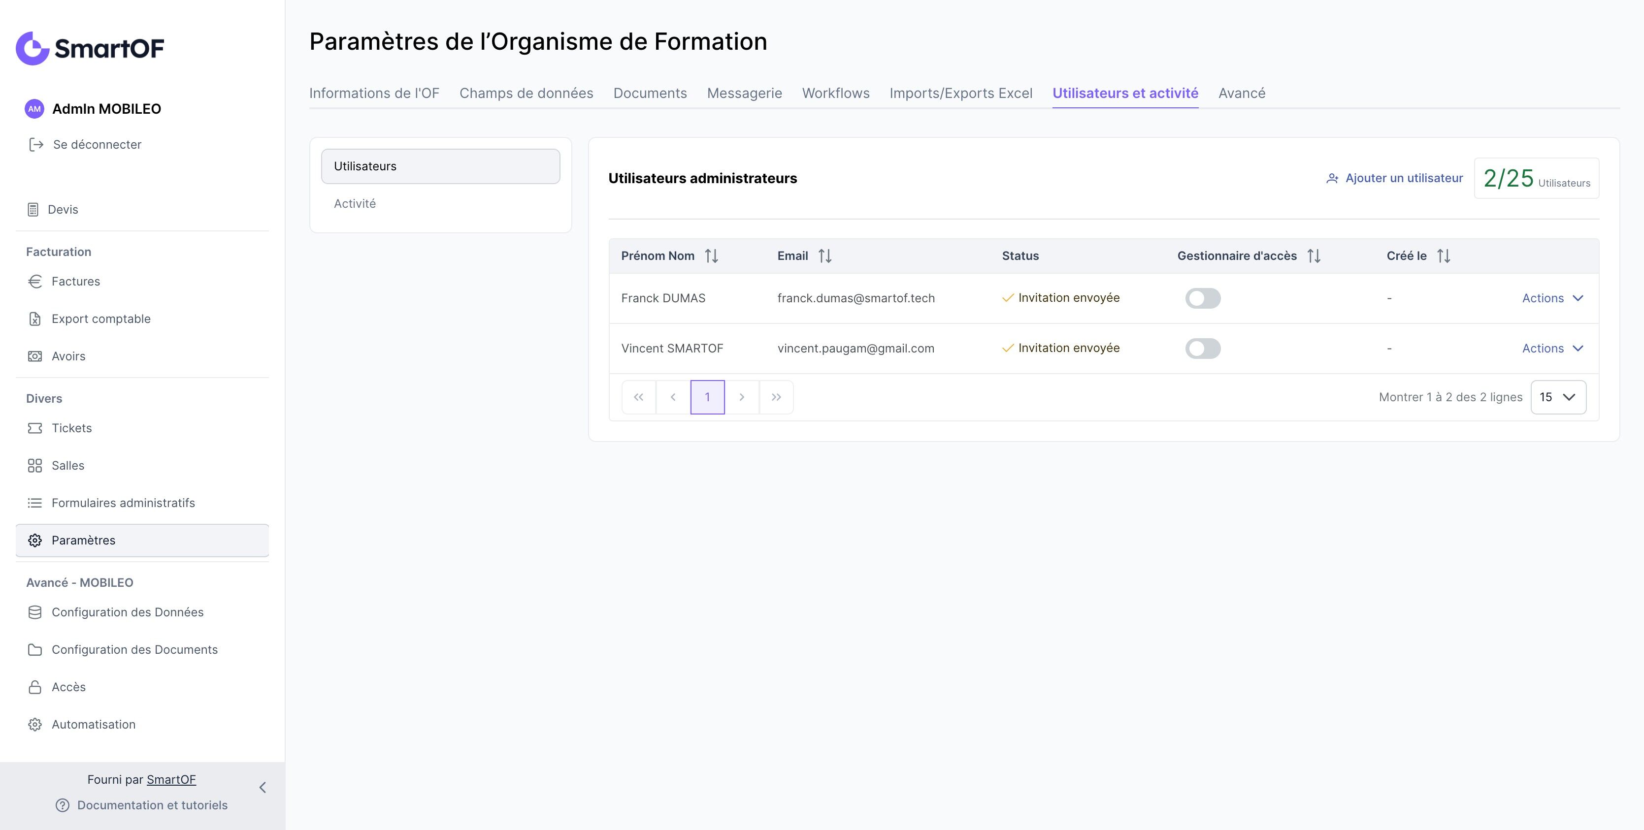Open Documentation et tutoriels link

152,805
